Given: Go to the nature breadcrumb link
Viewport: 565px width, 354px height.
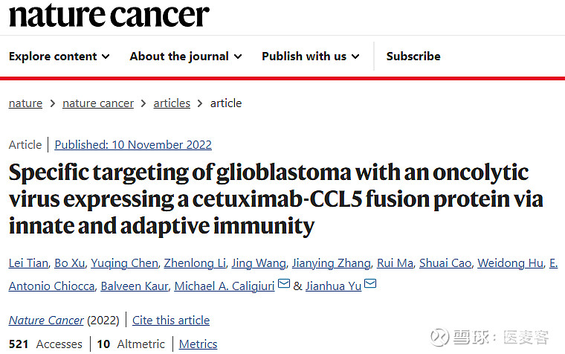Looking at the screenshot, I should [25, 103].
